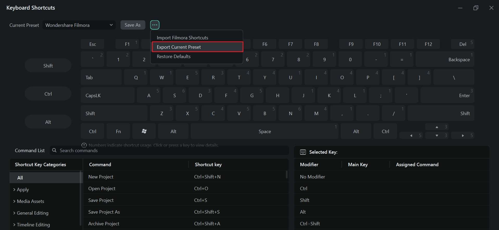Click the F12 key
The width and height of the screenshot is (499, 230).
click(x=428, y=44)
